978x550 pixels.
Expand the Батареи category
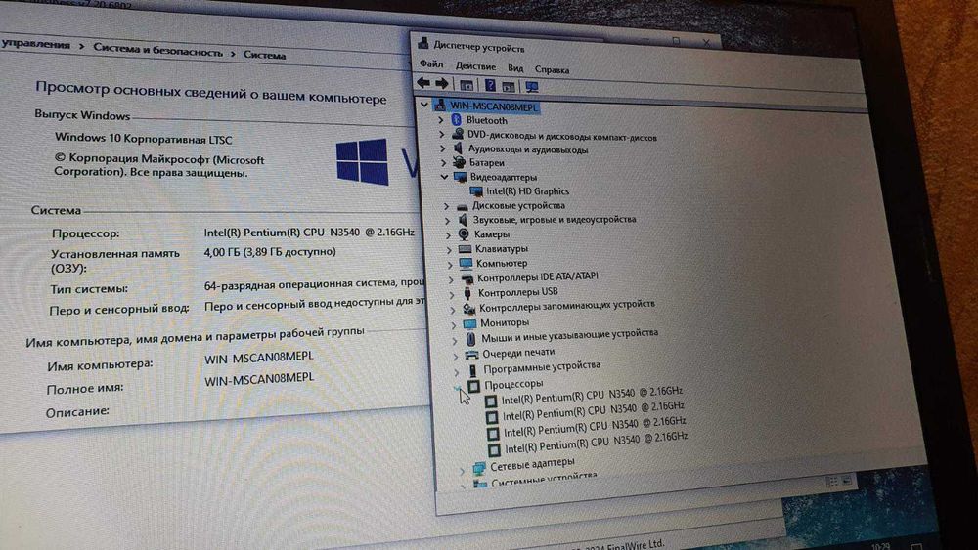click(443, 162)
